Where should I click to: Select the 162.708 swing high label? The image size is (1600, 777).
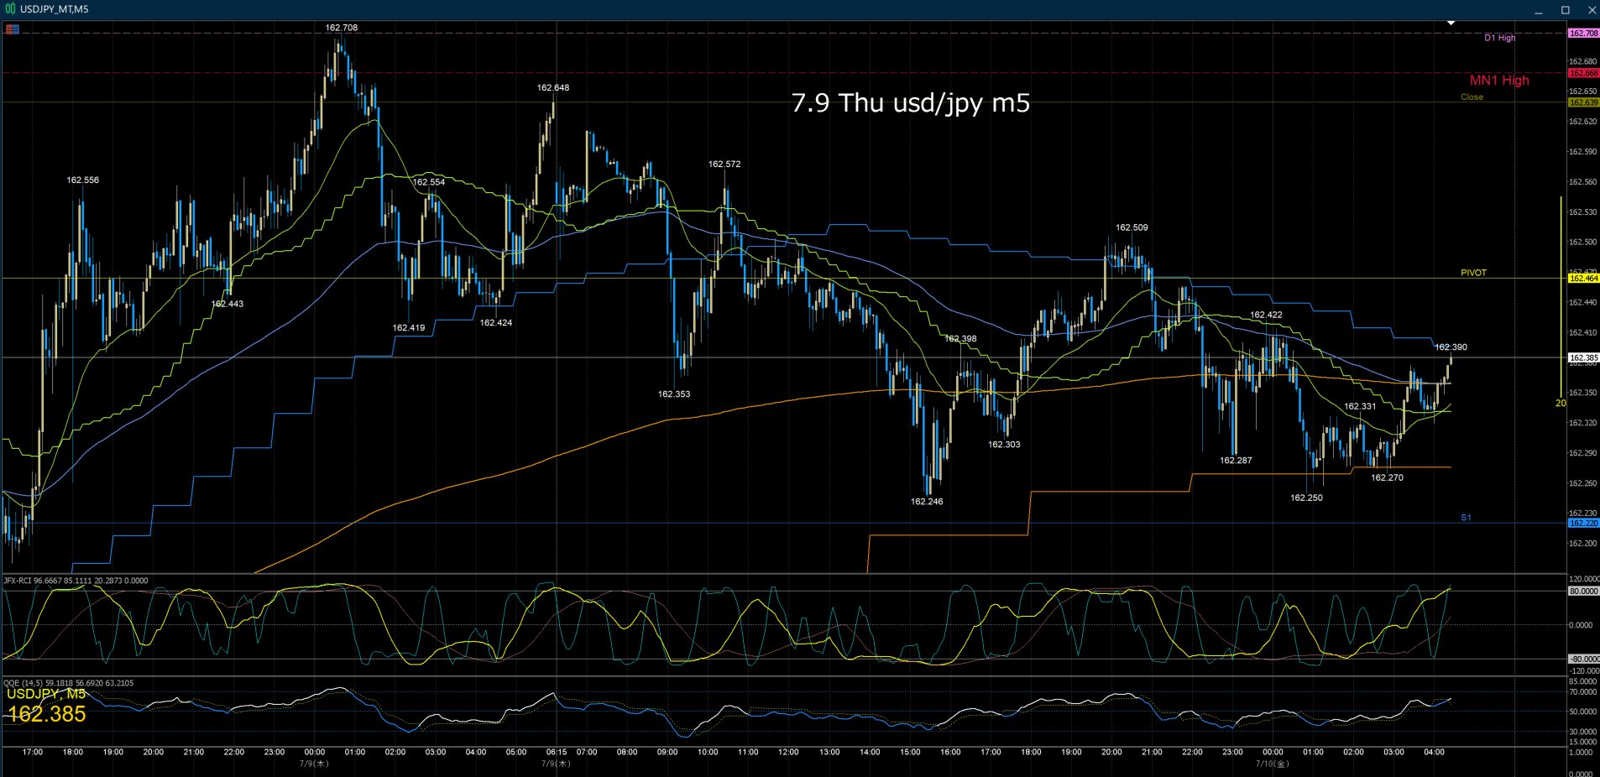point(342,28)
